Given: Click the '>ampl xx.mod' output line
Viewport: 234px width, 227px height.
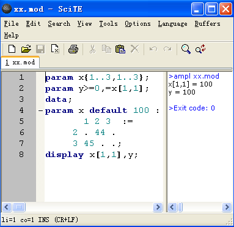Looking at the screenshot, I should click(x=194, y=76).
